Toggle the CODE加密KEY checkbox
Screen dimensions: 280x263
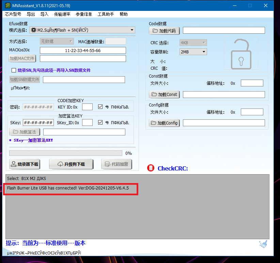click(x=100, y=107)
